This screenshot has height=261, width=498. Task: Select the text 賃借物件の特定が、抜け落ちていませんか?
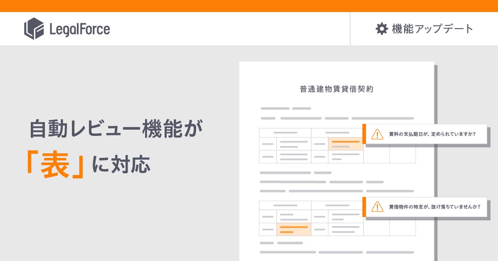(435, 207)
